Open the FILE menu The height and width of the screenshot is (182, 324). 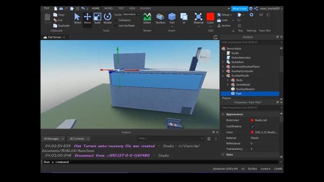coord(46,8)
